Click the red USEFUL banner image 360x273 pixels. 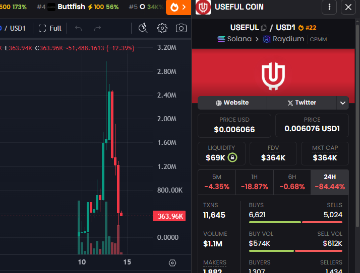[x=273, y=75]
